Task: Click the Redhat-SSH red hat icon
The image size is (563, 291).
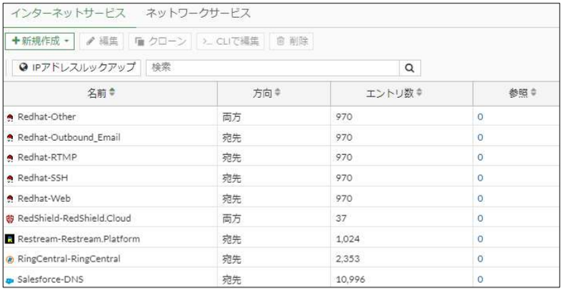Action: point(9,177)
